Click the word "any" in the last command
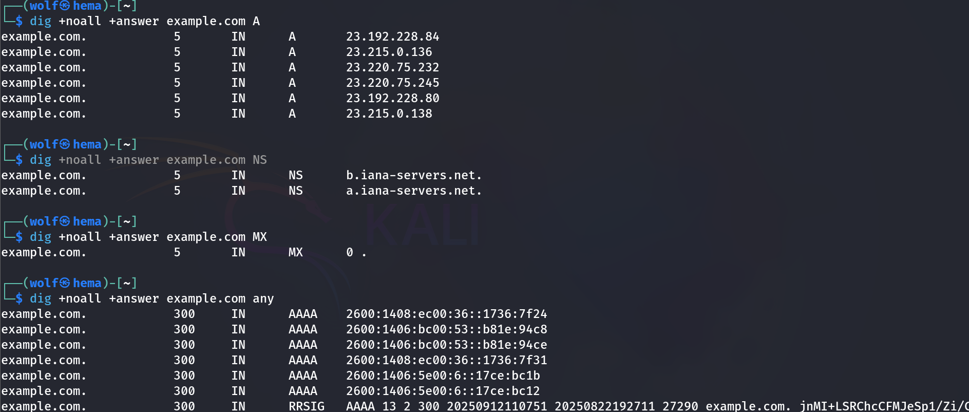The width and height of the screenshot is (969, 412). [x=263, y=299]
